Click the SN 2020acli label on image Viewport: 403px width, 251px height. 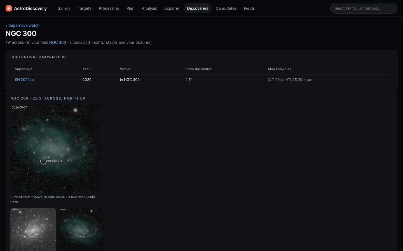(x=55, y=161)
